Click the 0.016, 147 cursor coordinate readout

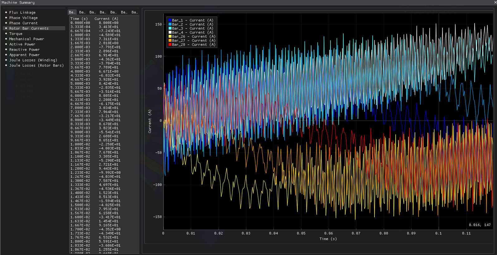click(480, 225)
